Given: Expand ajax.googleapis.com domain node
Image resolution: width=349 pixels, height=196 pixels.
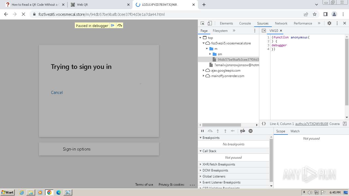Looking at the screenshot, I should coord(203,71).
